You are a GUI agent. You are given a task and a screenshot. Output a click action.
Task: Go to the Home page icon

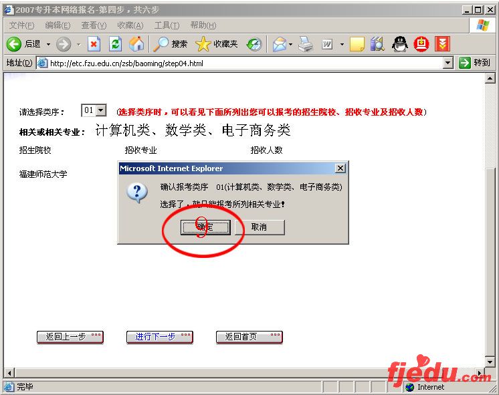click(136, 44)
